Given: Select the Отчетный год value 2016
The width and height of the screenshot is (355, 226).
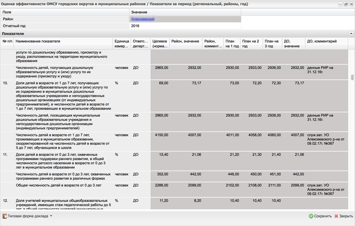Looking at the screenshot, I should tap(135, 26).
